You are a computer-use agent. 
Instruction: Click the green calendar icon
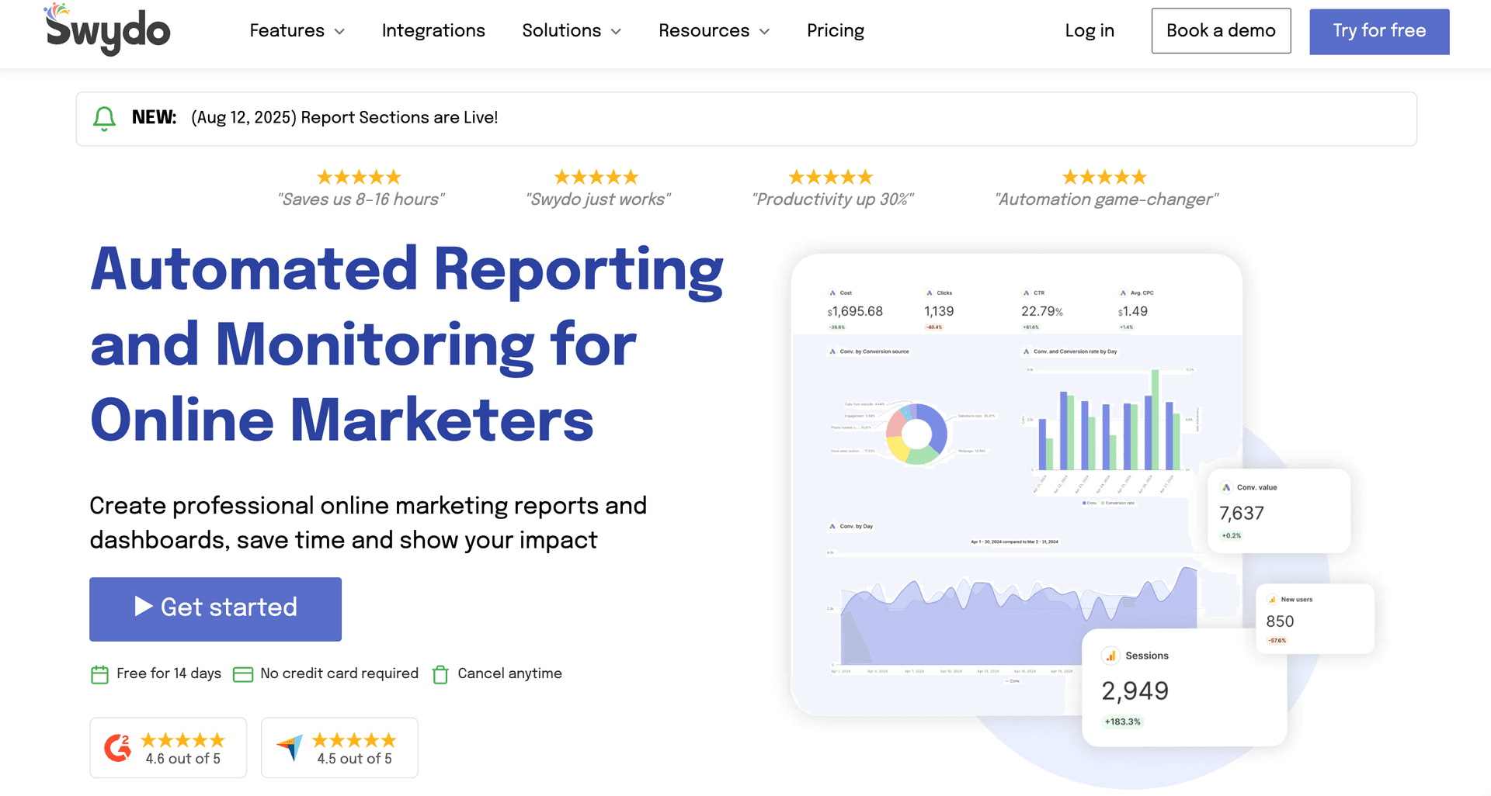[99, 674]
